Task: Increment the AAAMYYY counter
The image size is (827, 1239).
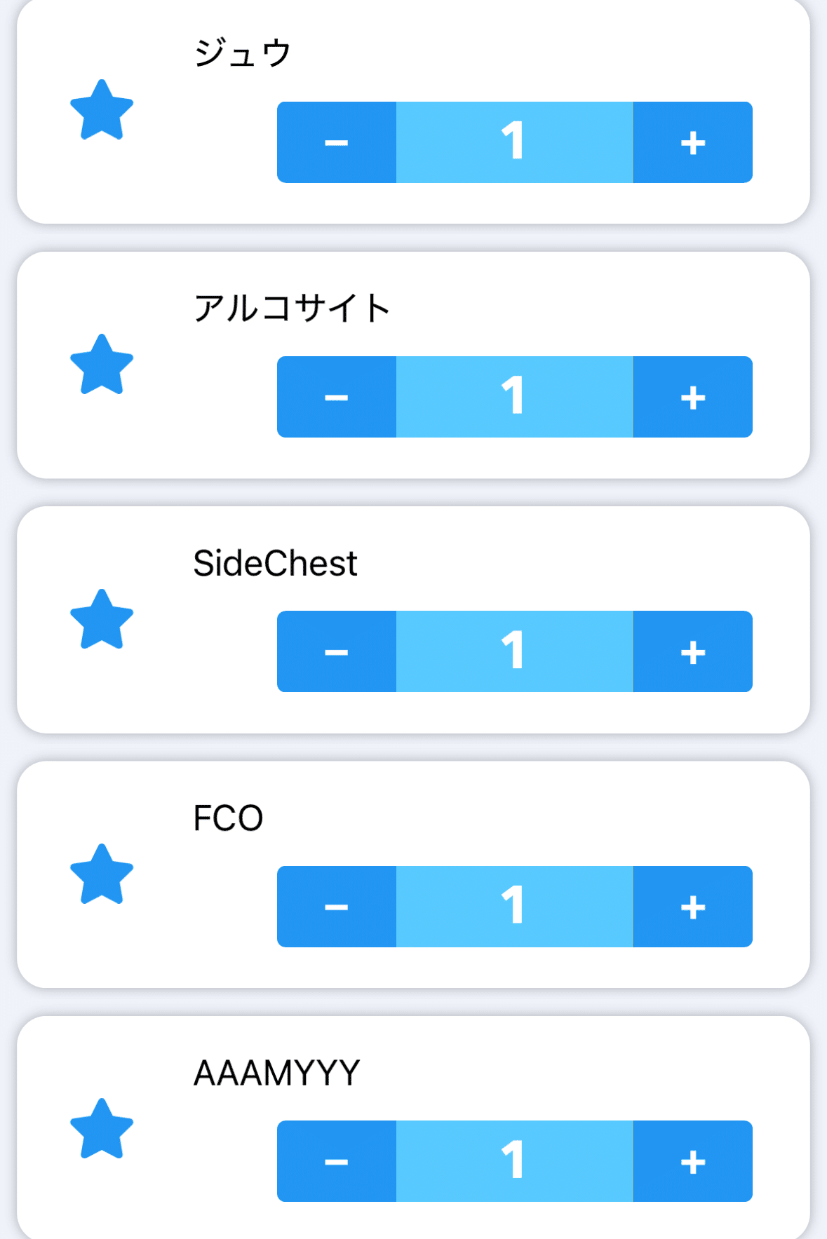Action: point(692,1161)
